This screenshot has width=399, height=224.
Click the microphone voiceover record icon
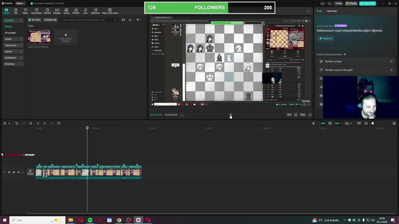[313, 123]
